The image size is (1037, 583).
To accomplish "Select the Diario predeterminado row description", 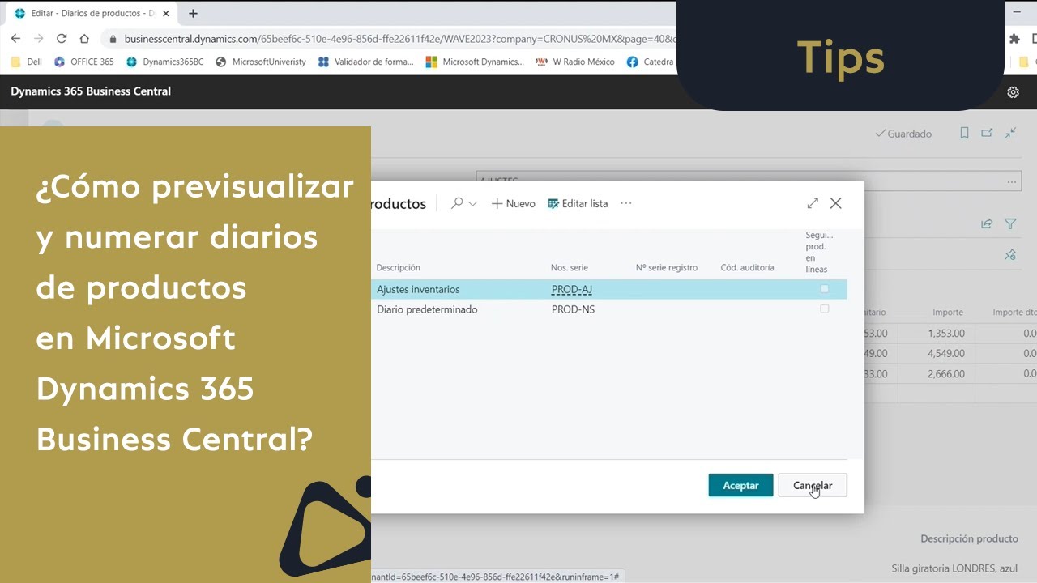I will coord(427,309).
